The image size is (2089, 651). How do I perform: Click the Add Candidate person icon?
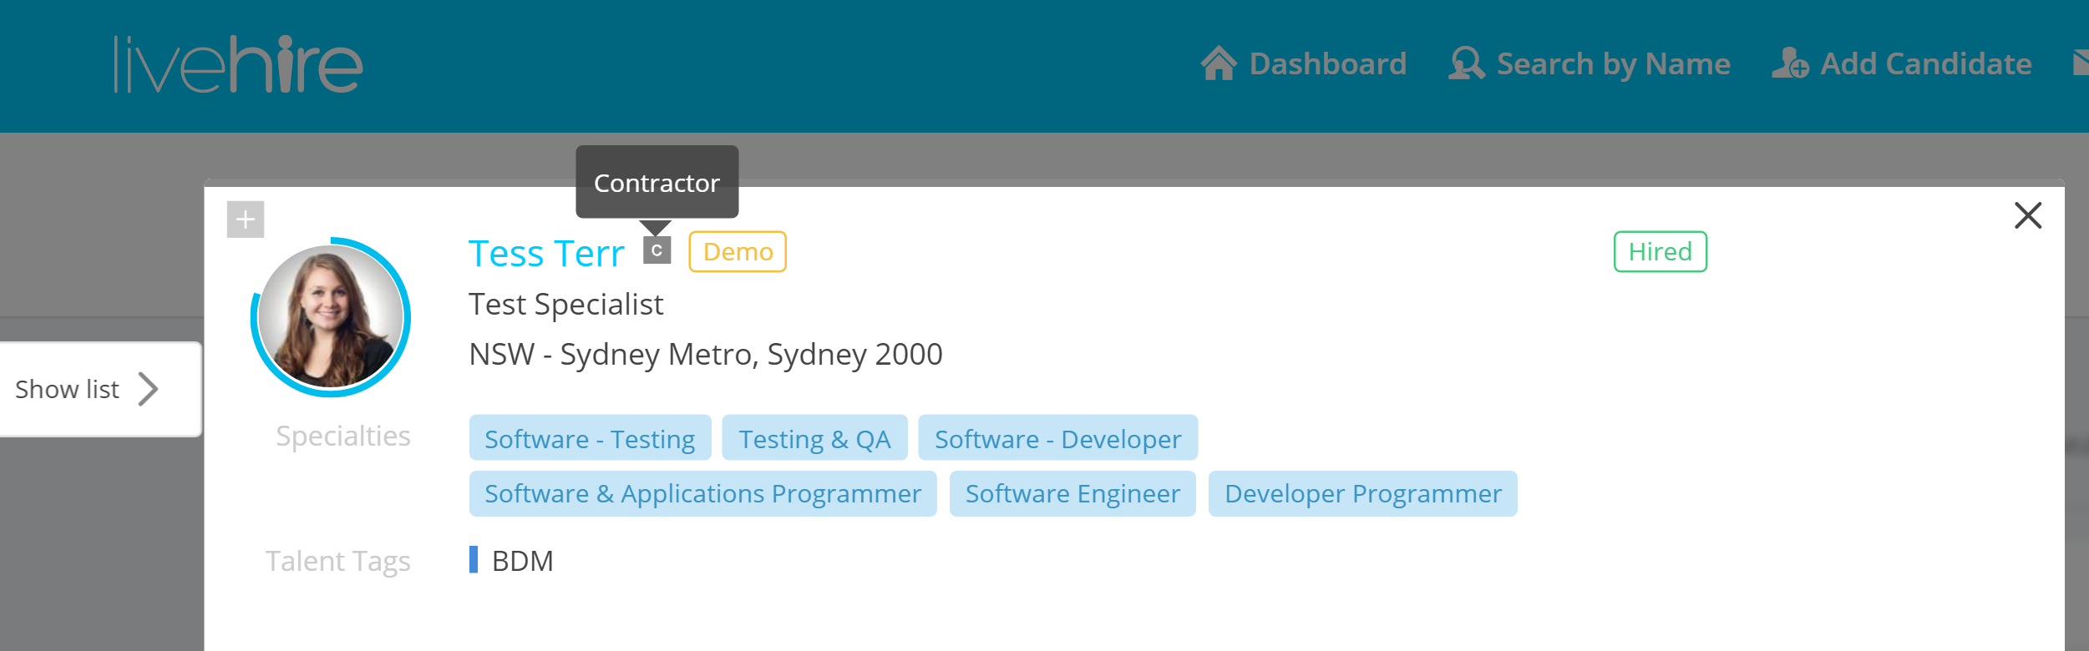1790,63
